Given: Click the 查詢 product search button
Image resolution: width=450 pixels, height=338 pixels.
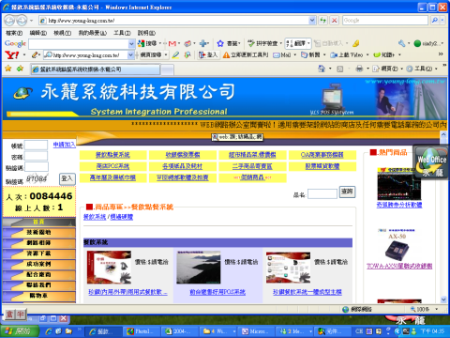Looking at the screenshot, I should pos(347,192).
